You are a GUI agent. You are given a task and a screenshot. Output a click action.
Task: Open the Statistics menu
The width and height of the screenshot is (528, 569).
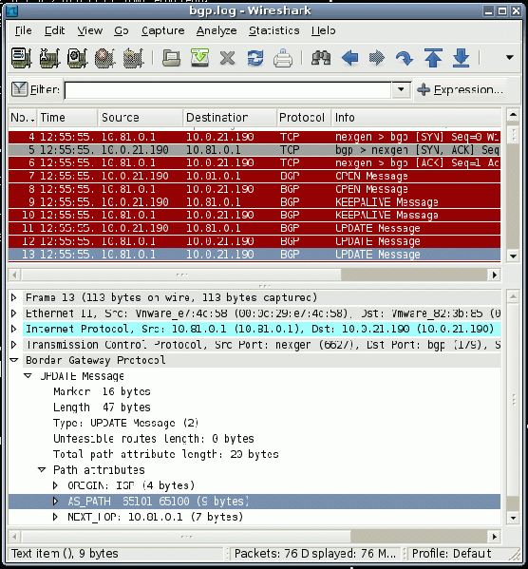[274, 30]
